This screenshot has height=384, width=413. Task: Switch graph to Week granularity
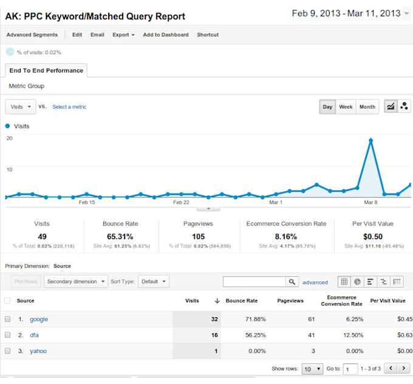pyautogui.click(x=346, y=107)
